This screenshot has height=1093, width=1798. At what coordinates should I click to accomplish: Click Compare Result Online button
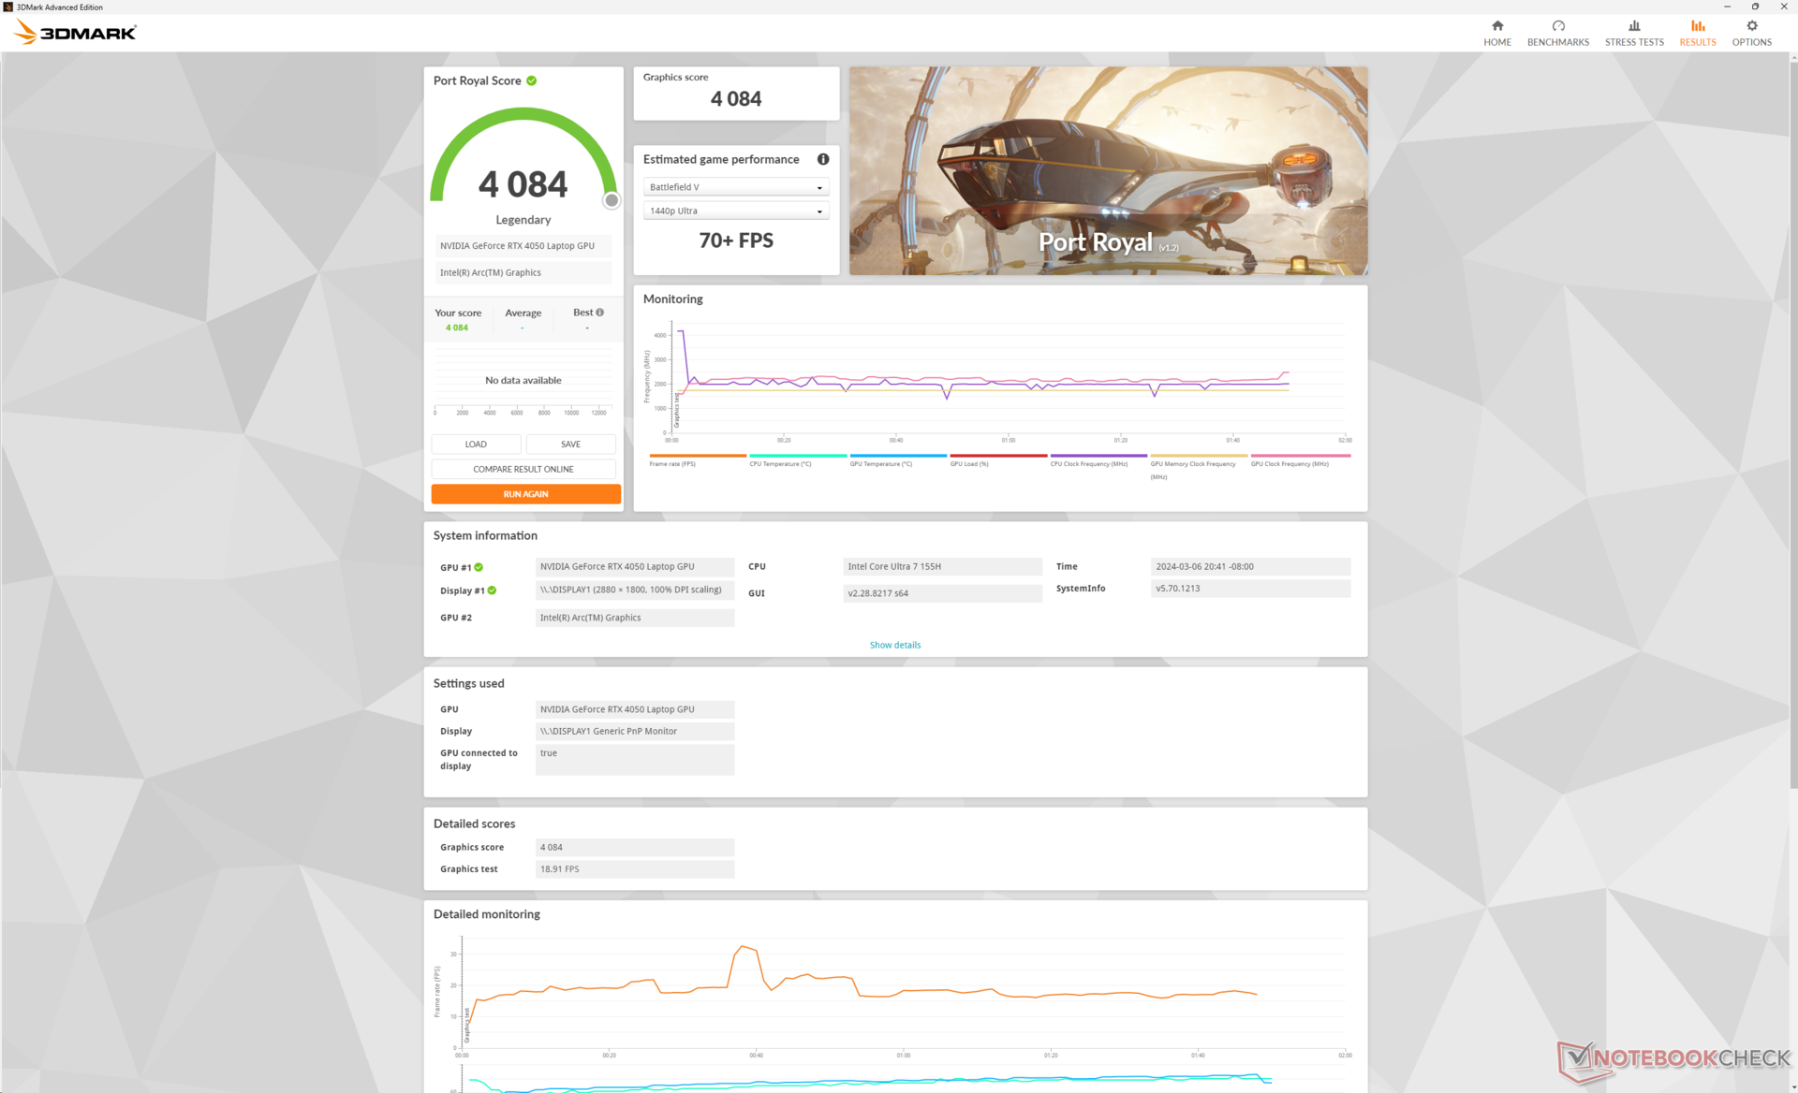click(x=523, y=469)
